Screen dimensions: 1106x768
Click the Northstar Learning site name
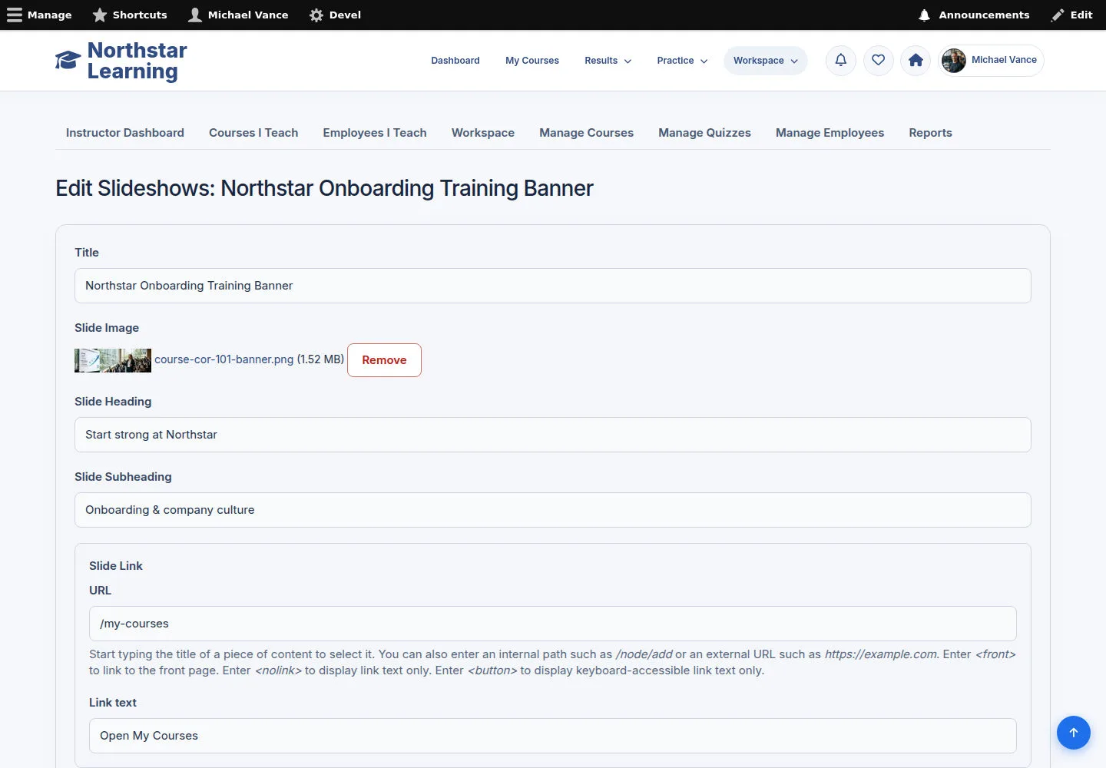pyautogui.click(x=137, y=61)
